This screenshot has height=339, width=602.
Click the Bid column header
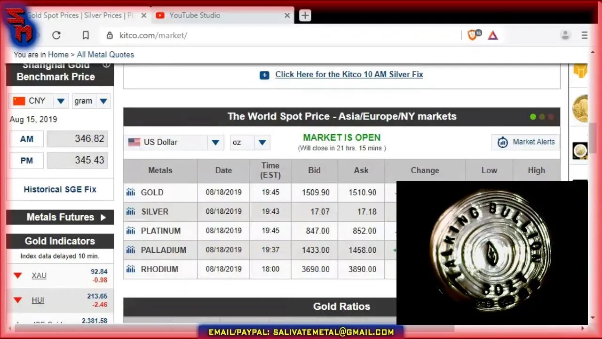pos(315,170)
